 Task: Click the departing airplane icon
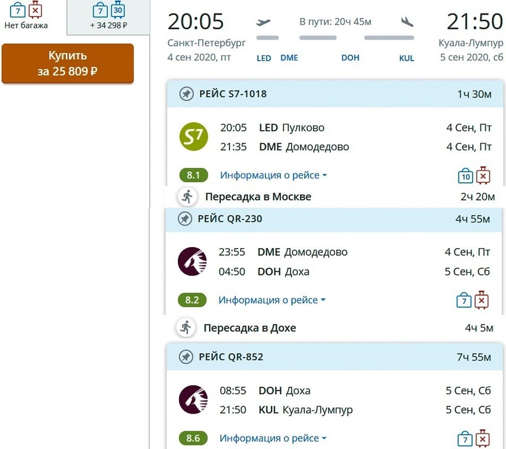tap(263, 23)
